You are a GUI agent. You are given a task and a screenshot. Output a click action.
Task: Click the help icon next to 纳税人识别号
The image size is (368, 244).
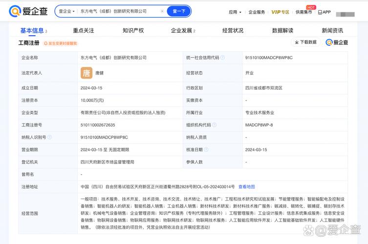tap(49, 137)
